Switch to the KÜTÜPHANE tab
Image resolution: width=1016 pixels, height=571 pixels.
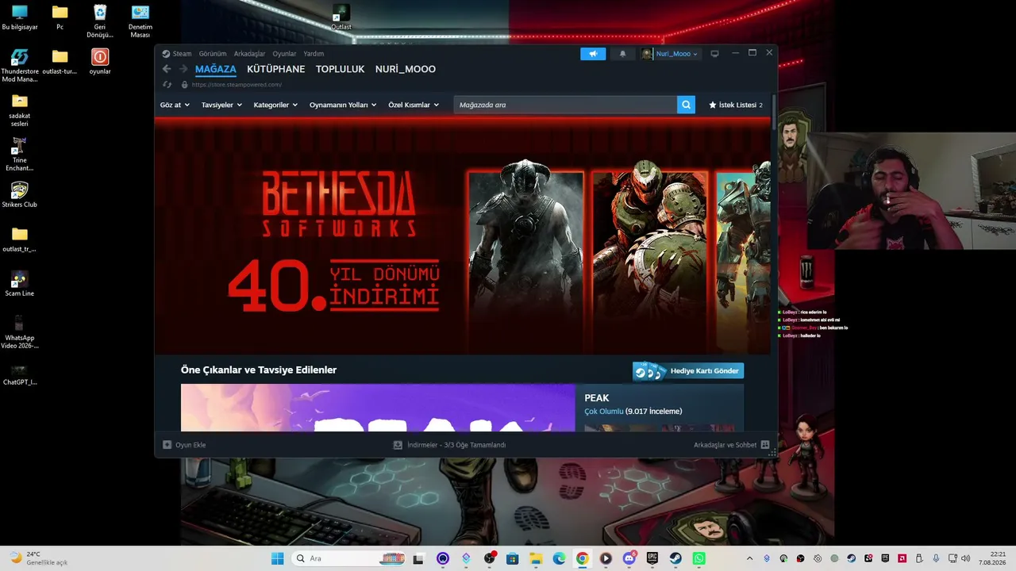[276, 69]
